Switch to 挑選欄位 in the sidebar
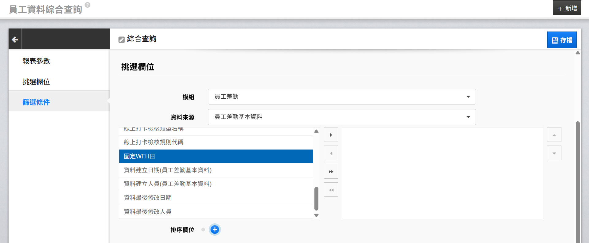This screenshot has width=589, height=243. coord(36,82)
